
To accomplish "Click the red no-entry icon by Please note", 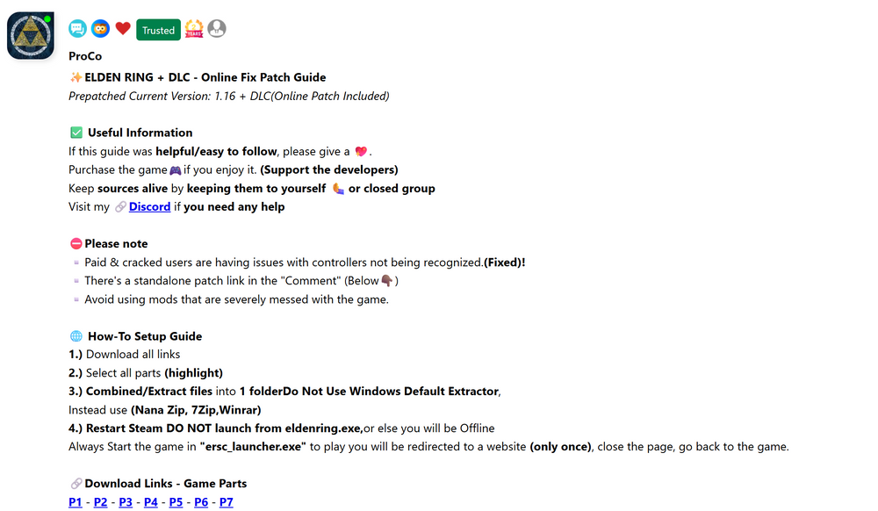I will tap(76, 243).
